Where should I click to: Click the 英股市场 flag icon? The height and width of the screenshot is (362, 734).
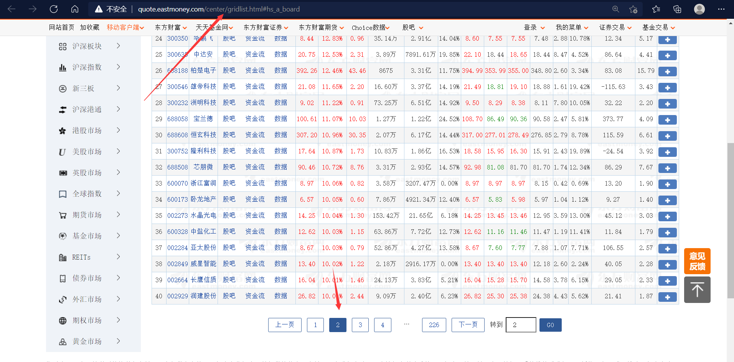[63, 173]
